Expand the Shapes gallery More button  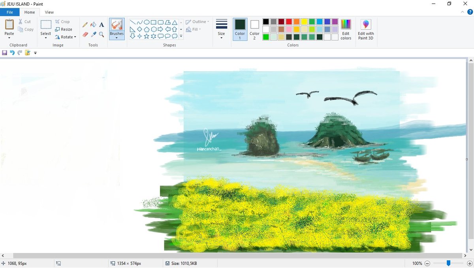181,36
